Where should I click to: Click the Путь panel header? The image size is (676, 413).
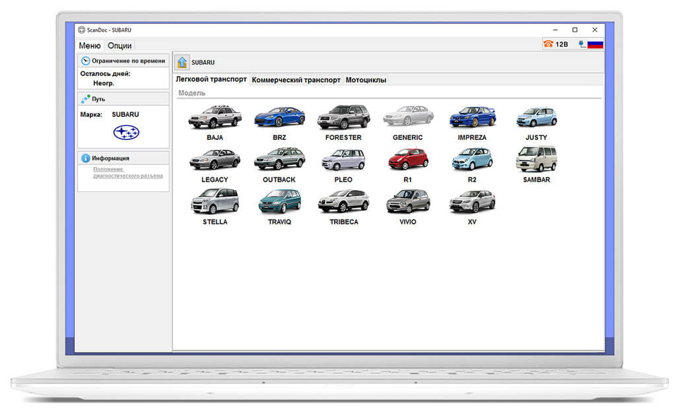point(123,99)
